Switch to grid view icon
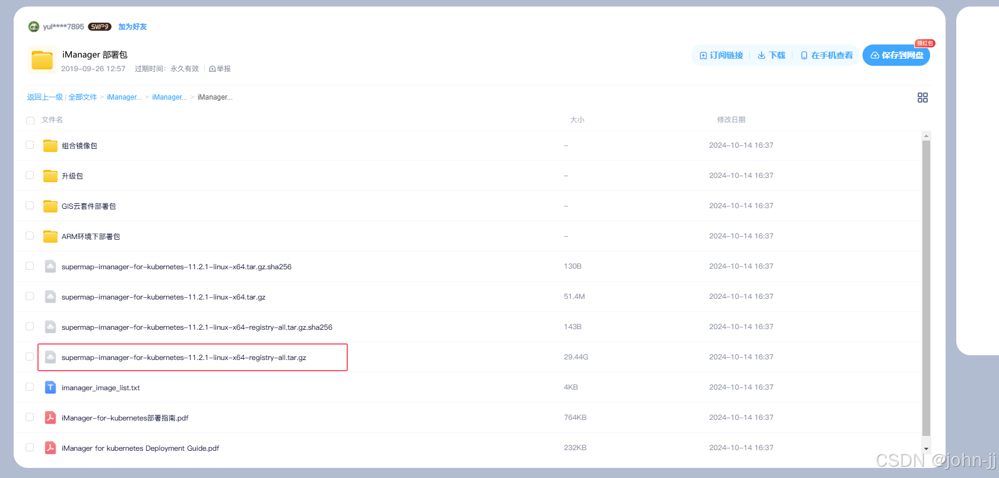999x478 pixels. (x=922, y=97)
